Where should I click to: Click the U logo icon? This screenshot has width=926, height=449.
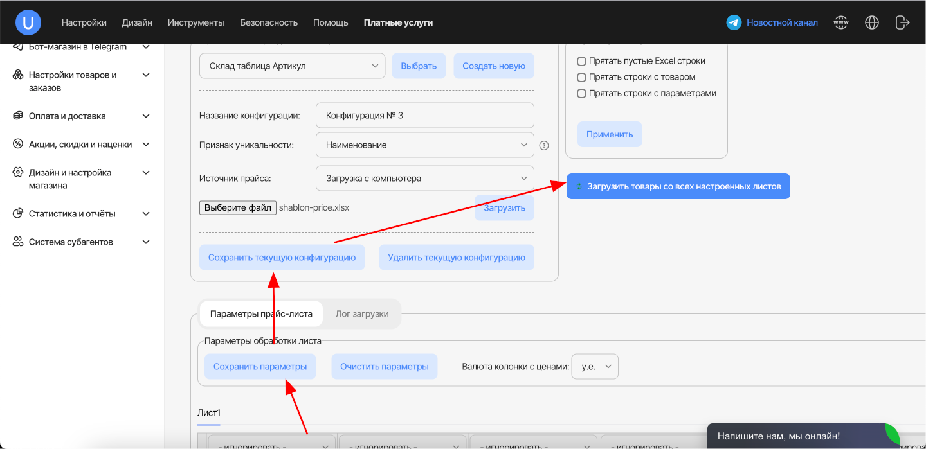click(x=28, y=22)
